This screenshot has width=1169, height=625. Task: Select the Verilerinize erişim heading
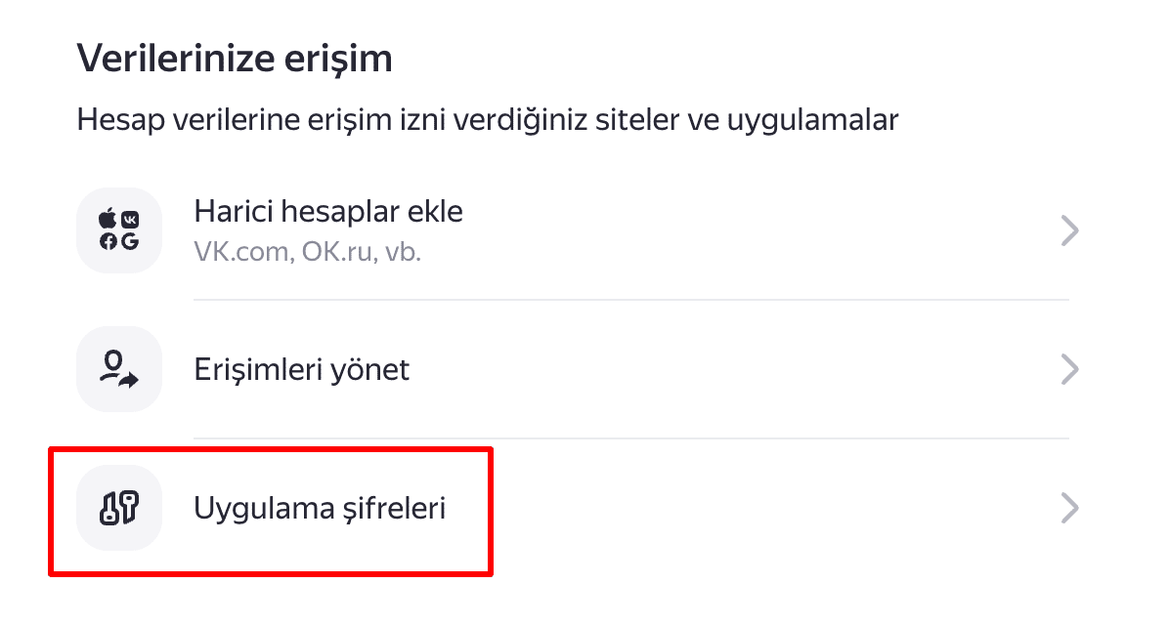tap(235, 58)
